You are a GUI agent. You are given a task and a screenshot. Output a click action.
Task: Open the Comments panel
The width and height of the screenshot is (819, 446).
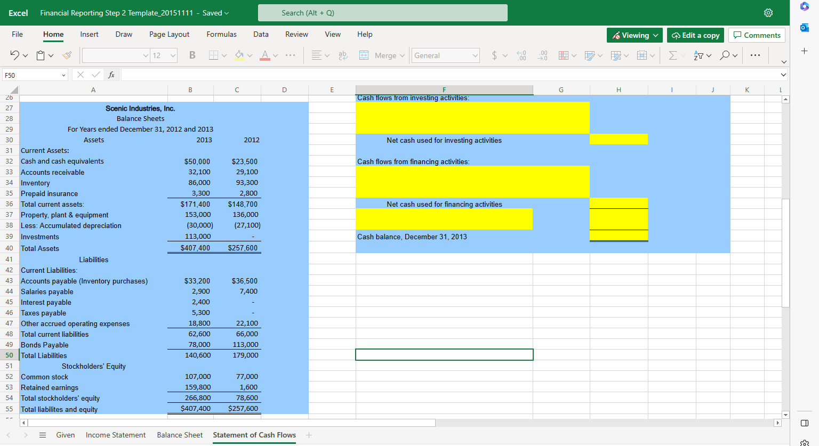click(x=757, y=35)
